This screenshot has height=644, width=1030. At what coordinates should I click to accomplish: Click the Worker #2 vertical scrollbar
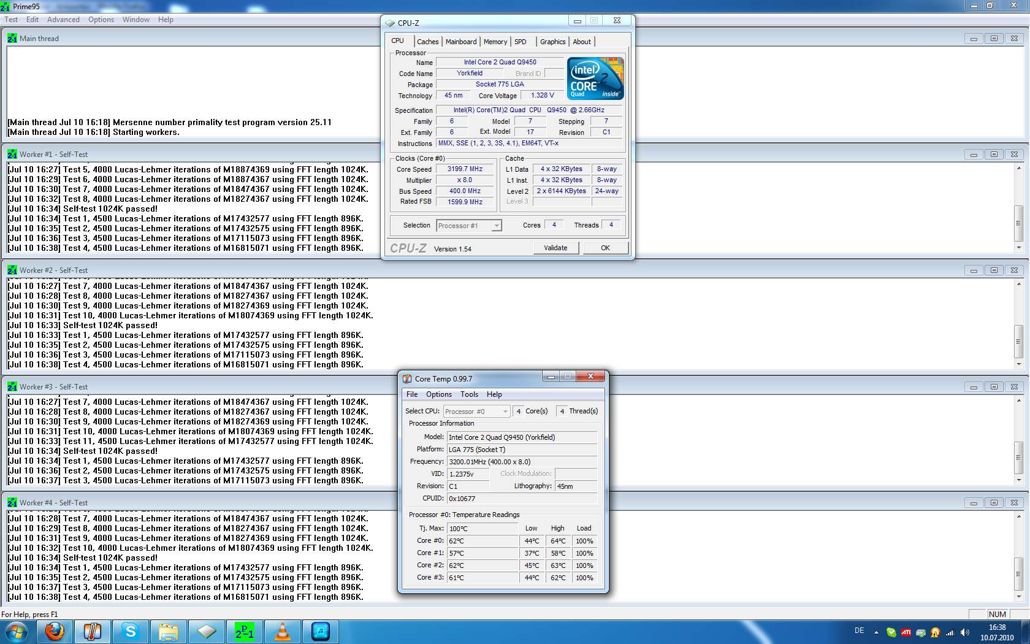tap(1019, 323)
